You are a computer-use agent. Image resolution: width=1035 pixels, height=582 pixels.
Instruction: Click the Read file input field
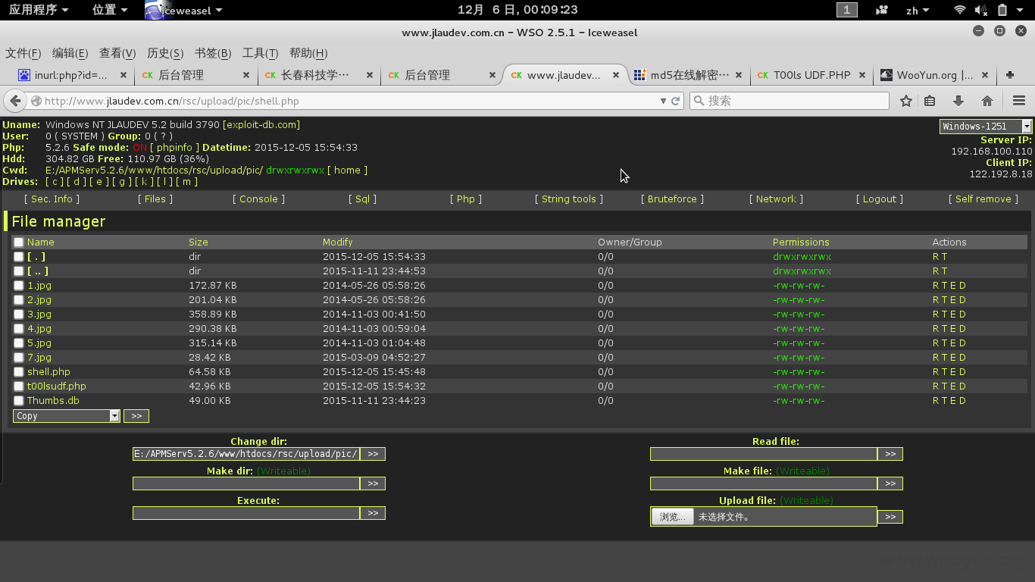[764, 454]
